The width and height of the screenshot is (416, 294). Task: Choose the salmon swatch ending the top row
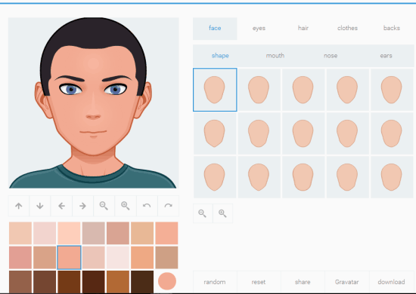(x=166, y=233)
